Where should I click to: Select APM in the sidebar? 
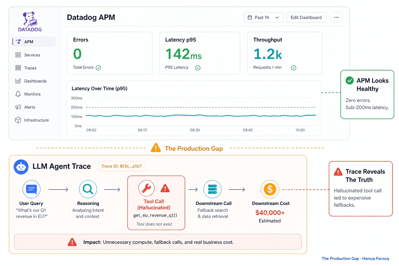pos(34,42)
